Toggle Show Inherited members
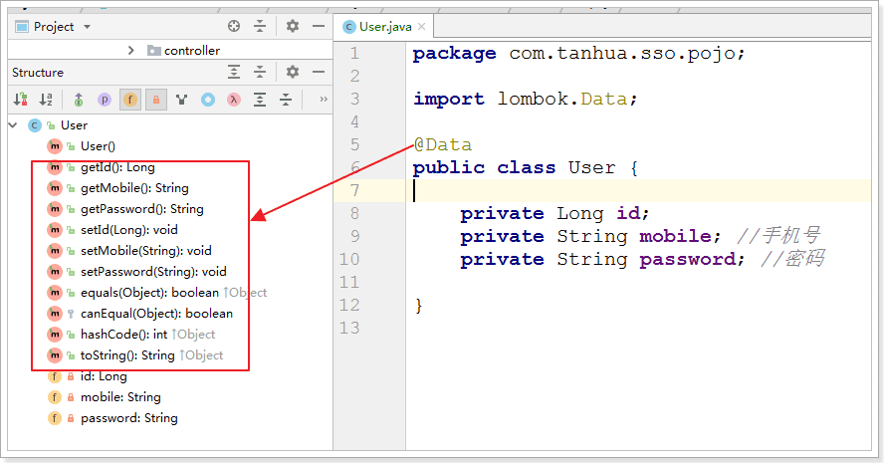Image resolution: width=884 pixels, height=463 pixels. click(79, 100)
